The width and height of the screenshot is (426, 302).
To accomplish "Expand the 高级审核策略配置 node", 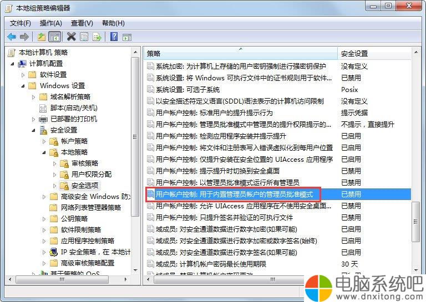I will coord(44,263).
